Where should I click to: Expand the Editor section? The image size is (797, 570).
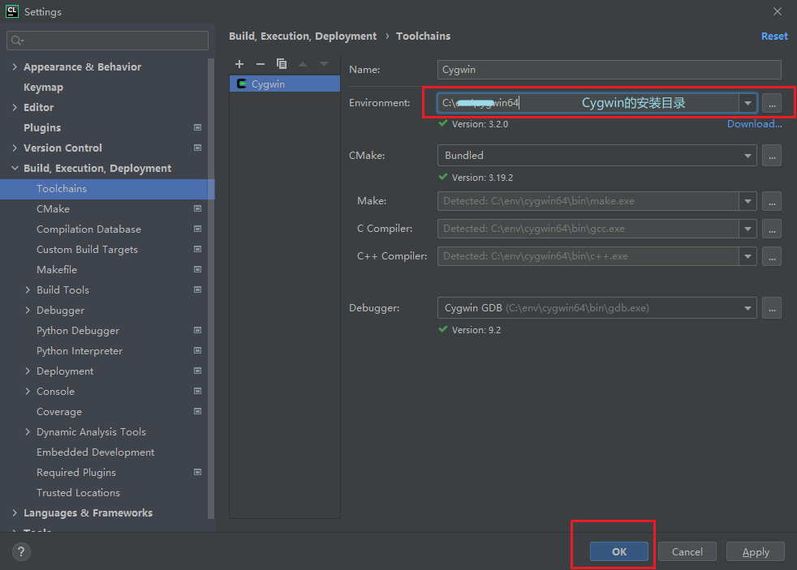[x=15, y=107]
